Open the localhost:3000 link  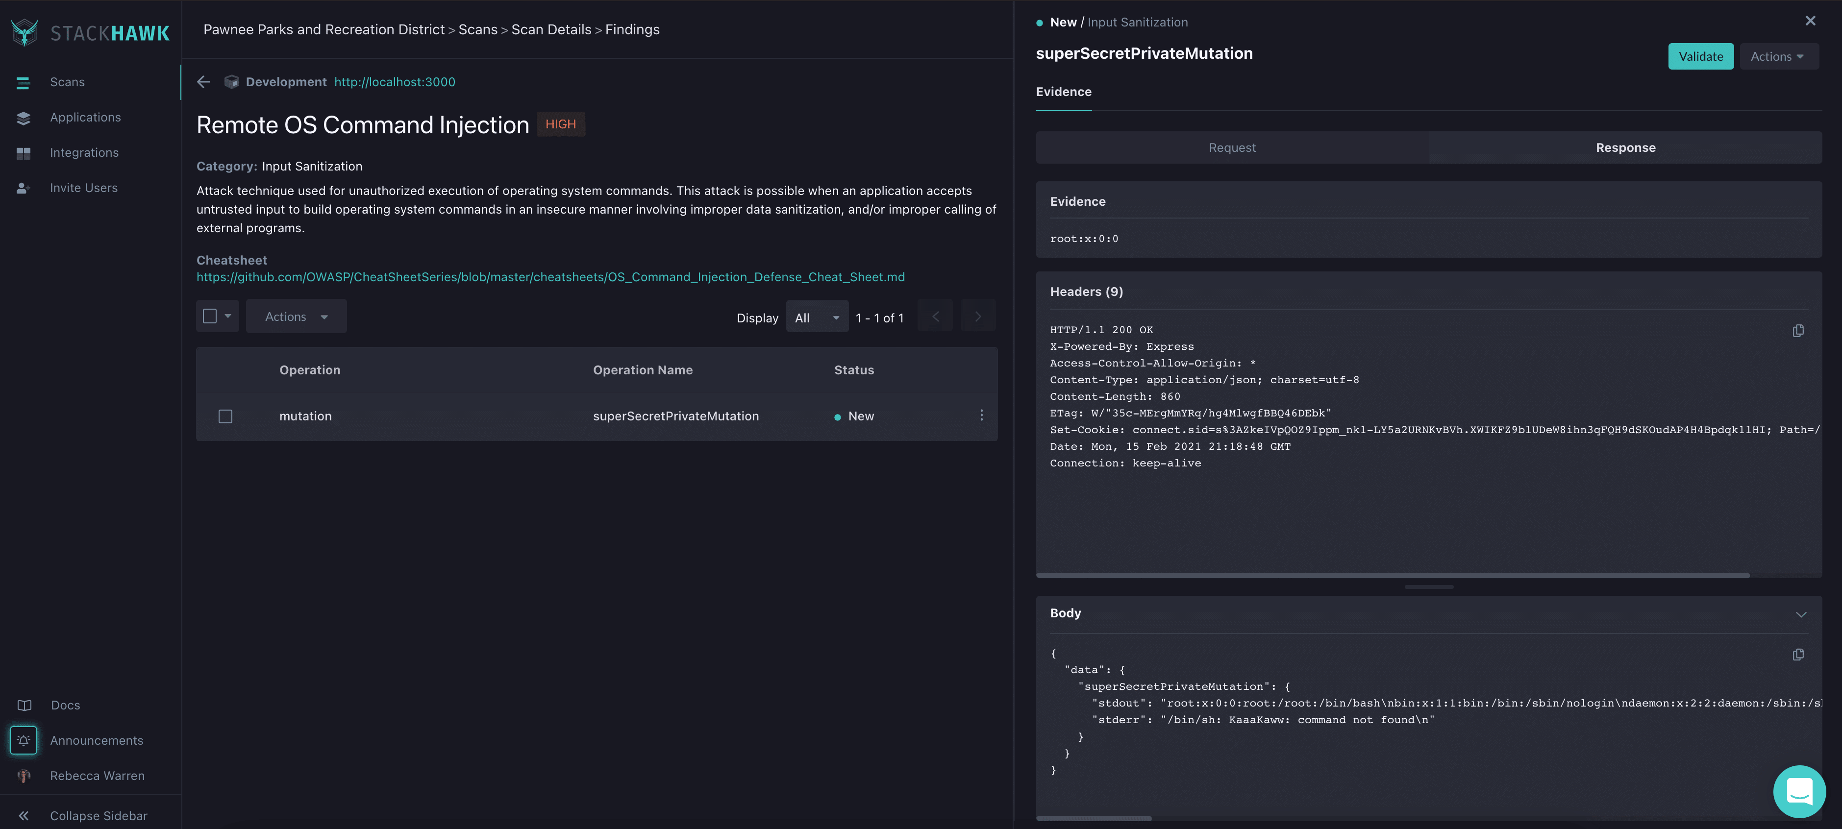coord(395,82)
